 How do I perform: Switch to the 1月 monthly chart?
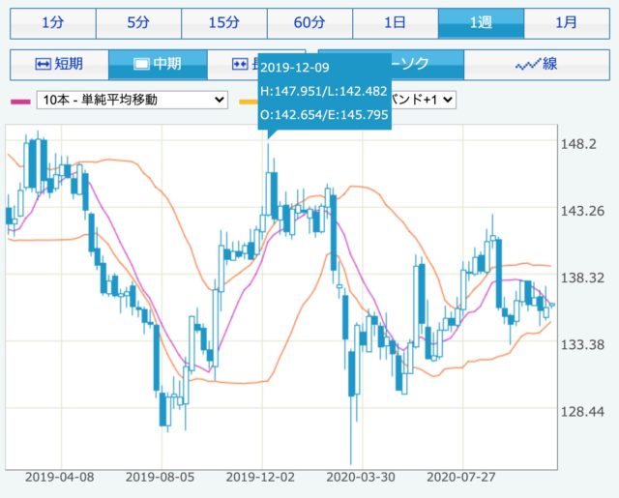[566, 21]
